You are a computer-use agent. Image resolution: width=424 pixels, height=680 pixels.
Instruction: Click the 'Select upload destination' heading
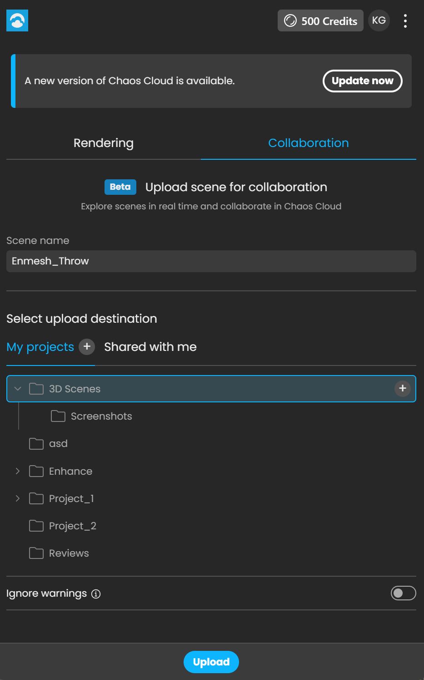click(x=82, y=319)
